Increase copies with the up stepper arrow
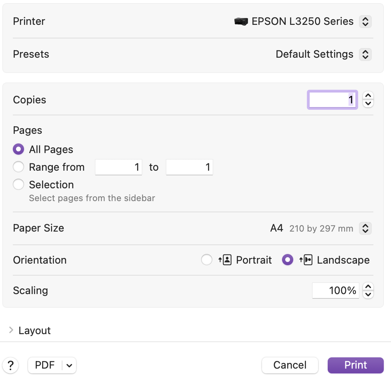This screenshot has height=379, width=391. click(368, 96)
